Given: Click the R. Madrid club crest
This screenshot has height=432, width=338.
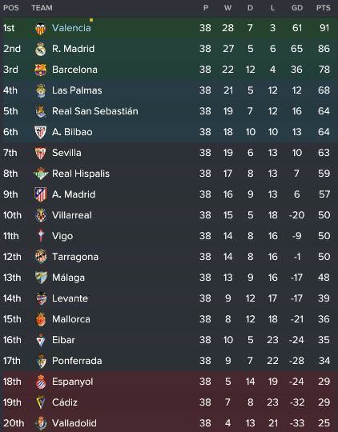Looking at the screenshot, I should click(x=40, y=49).
